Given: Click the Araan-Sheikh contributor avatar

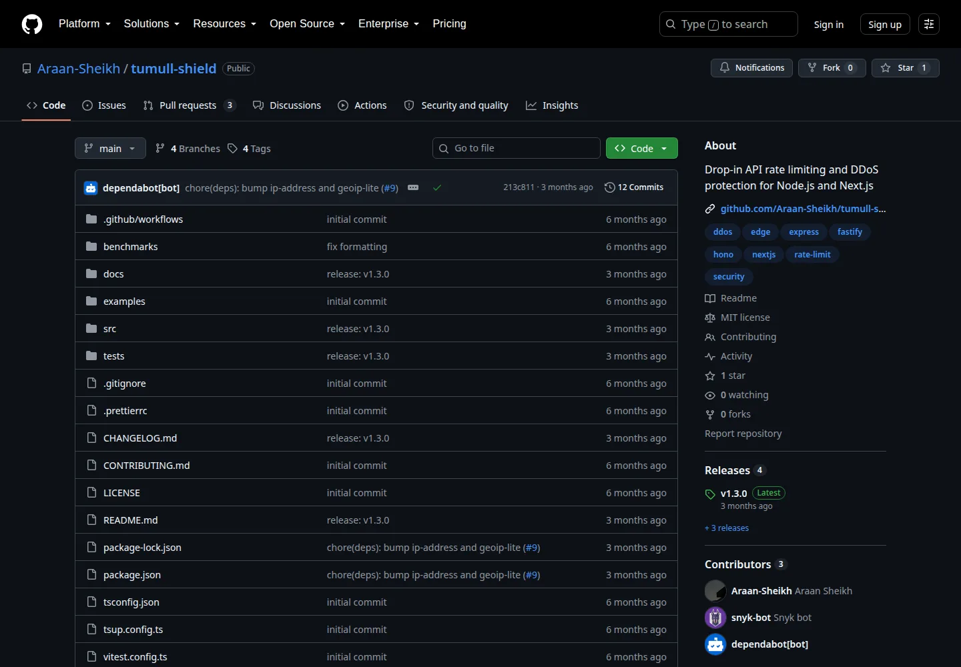Looking at the screenshot, I should (x=715, y=591).
